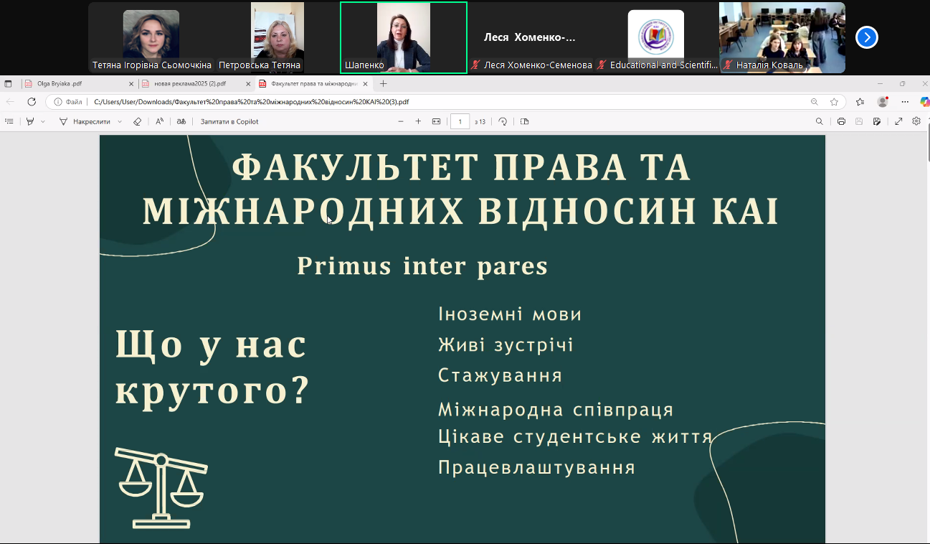The height and width of the screenshot is (544, 930).
Task: Zoom in with the plus icon
Action: click(x=418, y=122)
